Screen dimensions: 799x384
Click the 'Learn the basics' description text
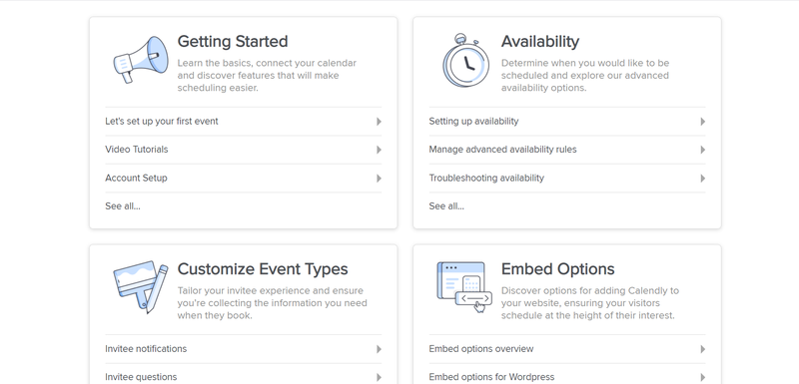(x=267, y=75)
